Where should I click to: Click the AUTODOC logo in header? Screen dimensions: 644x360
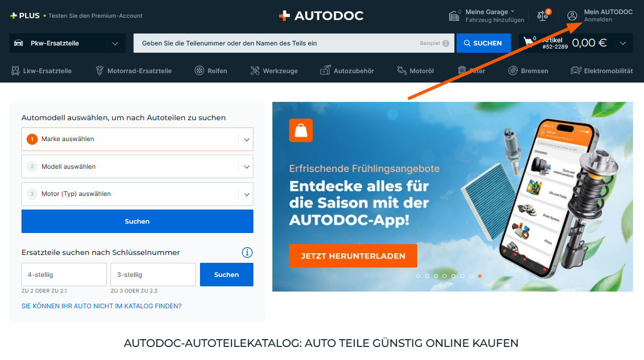click(x=321, y=16)
